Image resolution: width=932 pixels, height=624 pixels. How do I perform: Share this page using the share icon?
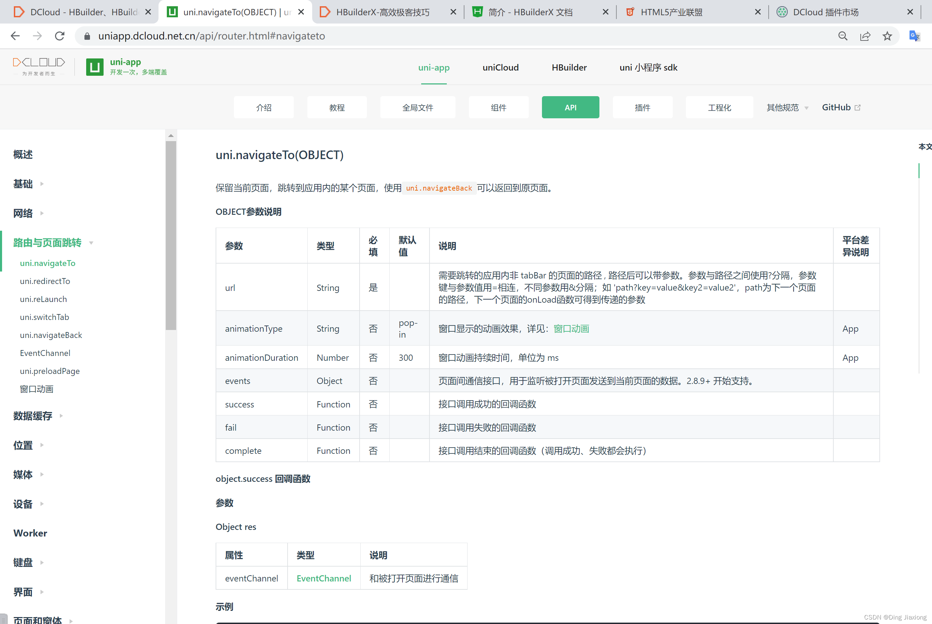click(x=865, y=36)
